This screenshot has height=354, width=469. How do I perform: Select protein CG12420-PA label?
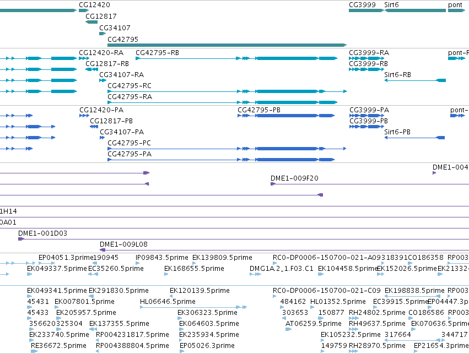101,110
